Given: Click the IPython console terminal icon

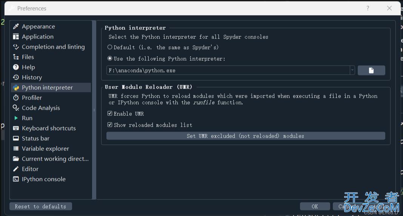Looking at the screenshot, I should coord(16,179).
